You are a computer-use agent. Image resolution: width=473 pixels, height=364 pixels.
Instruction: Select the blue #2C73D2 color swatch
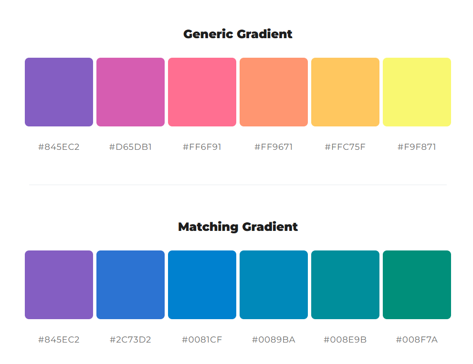[130, 285]
